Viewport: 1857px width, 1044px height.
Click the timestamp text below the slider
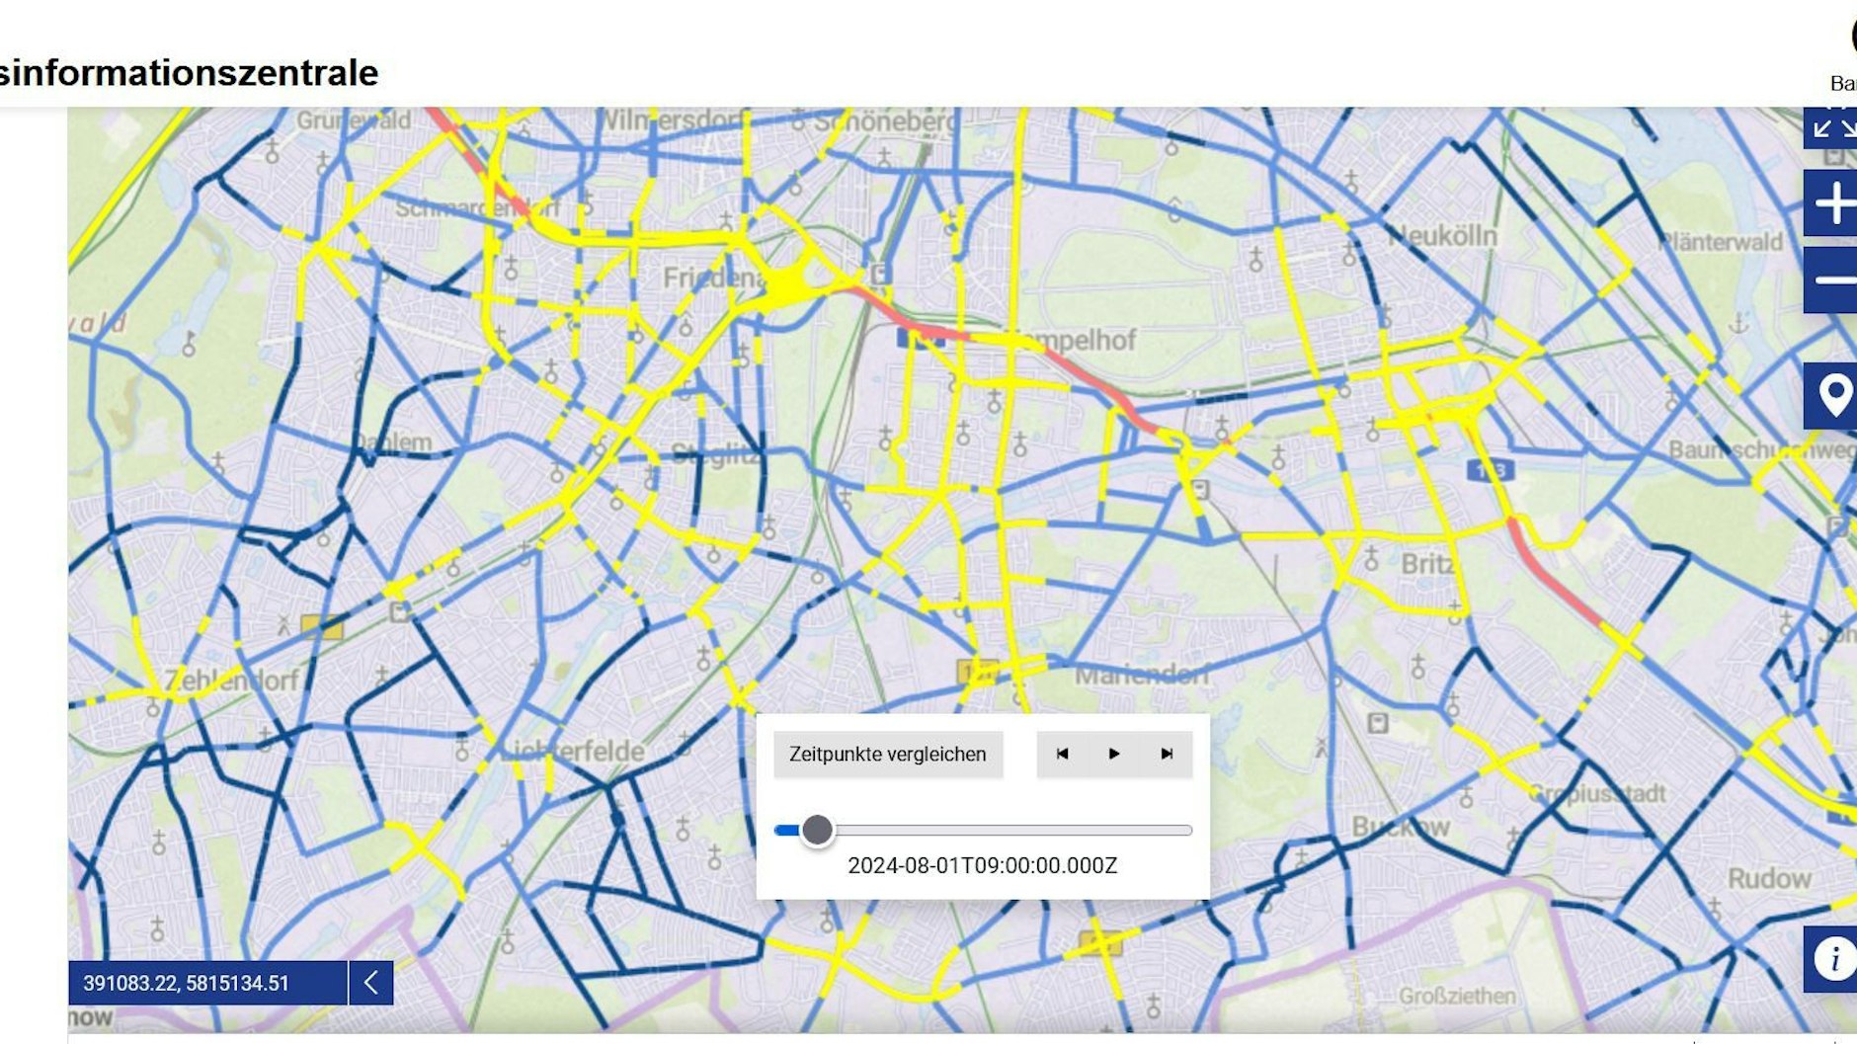coord(982,866)
